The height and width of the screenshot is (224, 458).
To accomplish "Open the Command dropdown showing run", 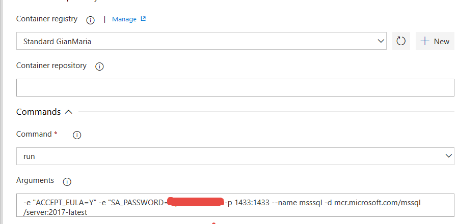I will coord(235,156).
